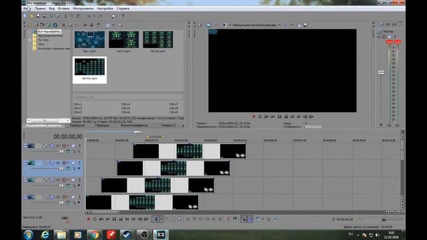Click the Open project folder icon

pos(31,16)
